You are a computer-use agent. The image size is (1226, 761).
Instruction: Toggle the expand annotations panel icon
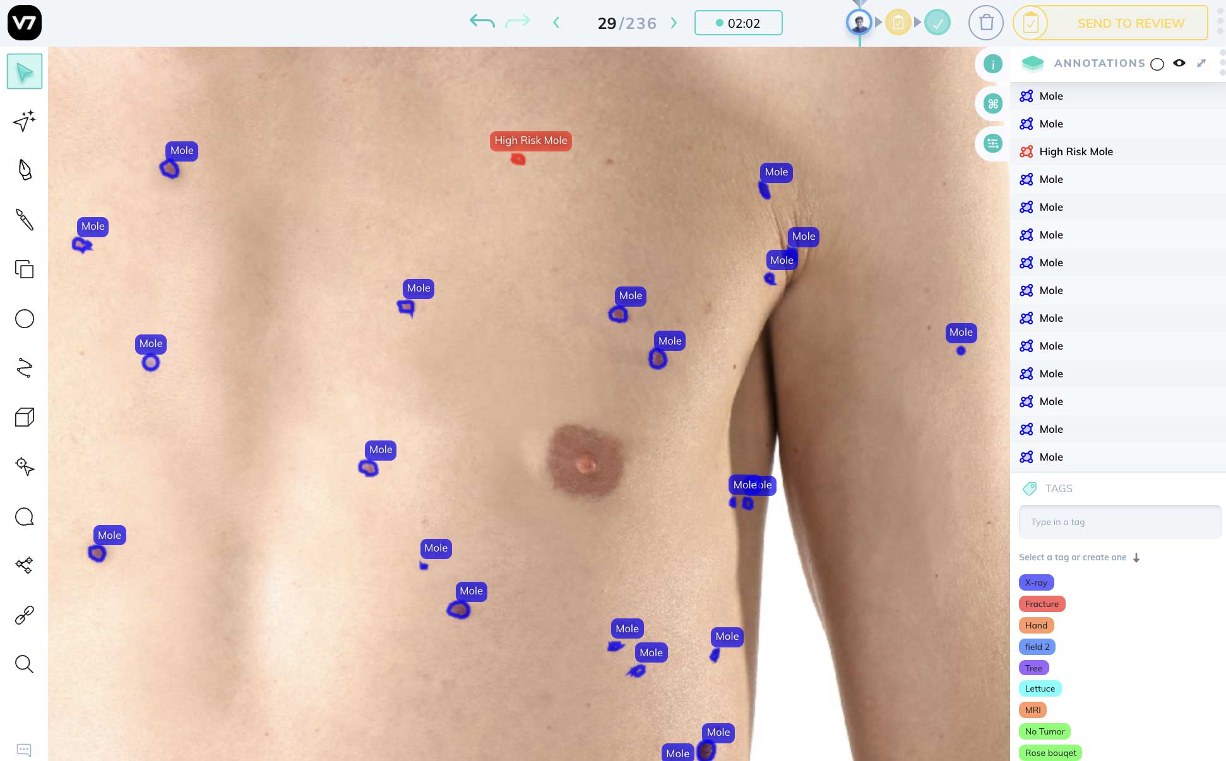[x=1202, y=63]
